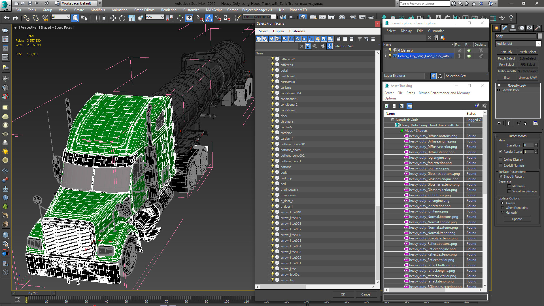Image resolution: width=544 pixels, height=306 pixels.
Task: Click Pin Stack icon below modifier stack
Action: coord(499,123)
